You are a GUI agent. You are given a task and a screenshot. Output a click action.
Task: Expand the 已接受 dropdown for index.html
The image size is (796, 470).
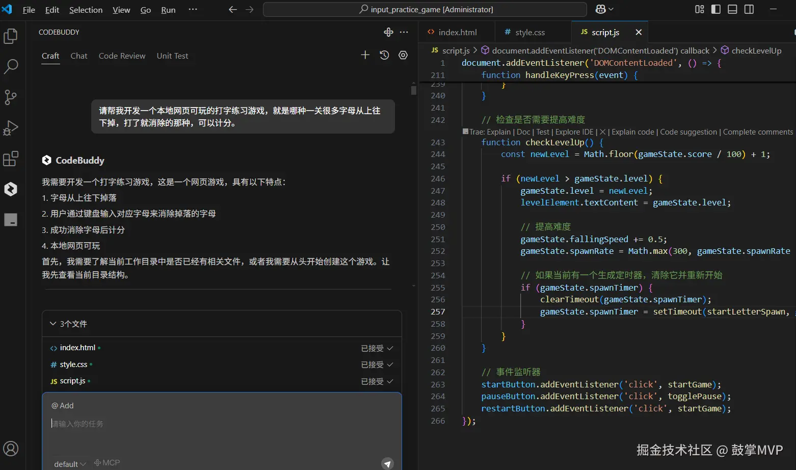coord(377,348)
